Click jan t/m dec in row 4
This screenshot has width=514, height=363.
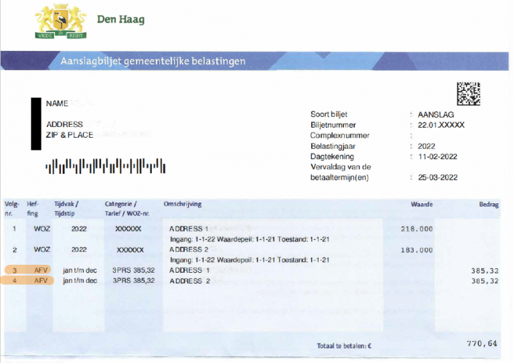(x=80, y=281)
